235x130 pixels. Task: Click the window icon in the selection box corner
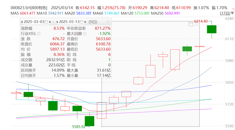click(191, 24)
